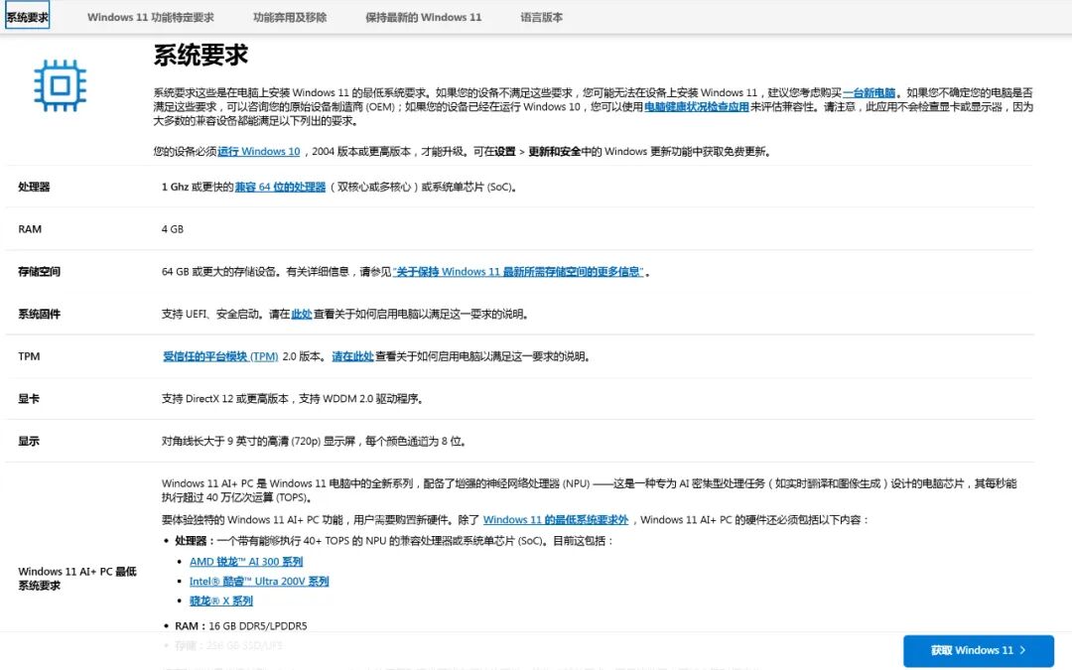
Task: Click Windows 11 AI+ PC 最低系统要求 label
Action: point(77,579)
